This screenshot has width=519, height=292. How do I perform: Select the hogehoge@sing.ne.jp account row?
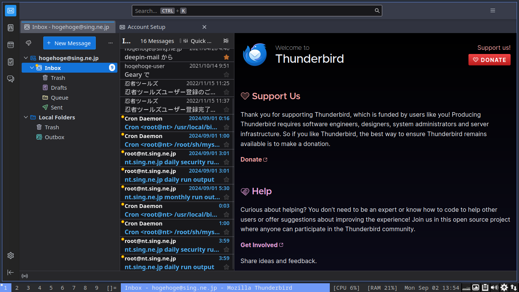coord(70,58)
